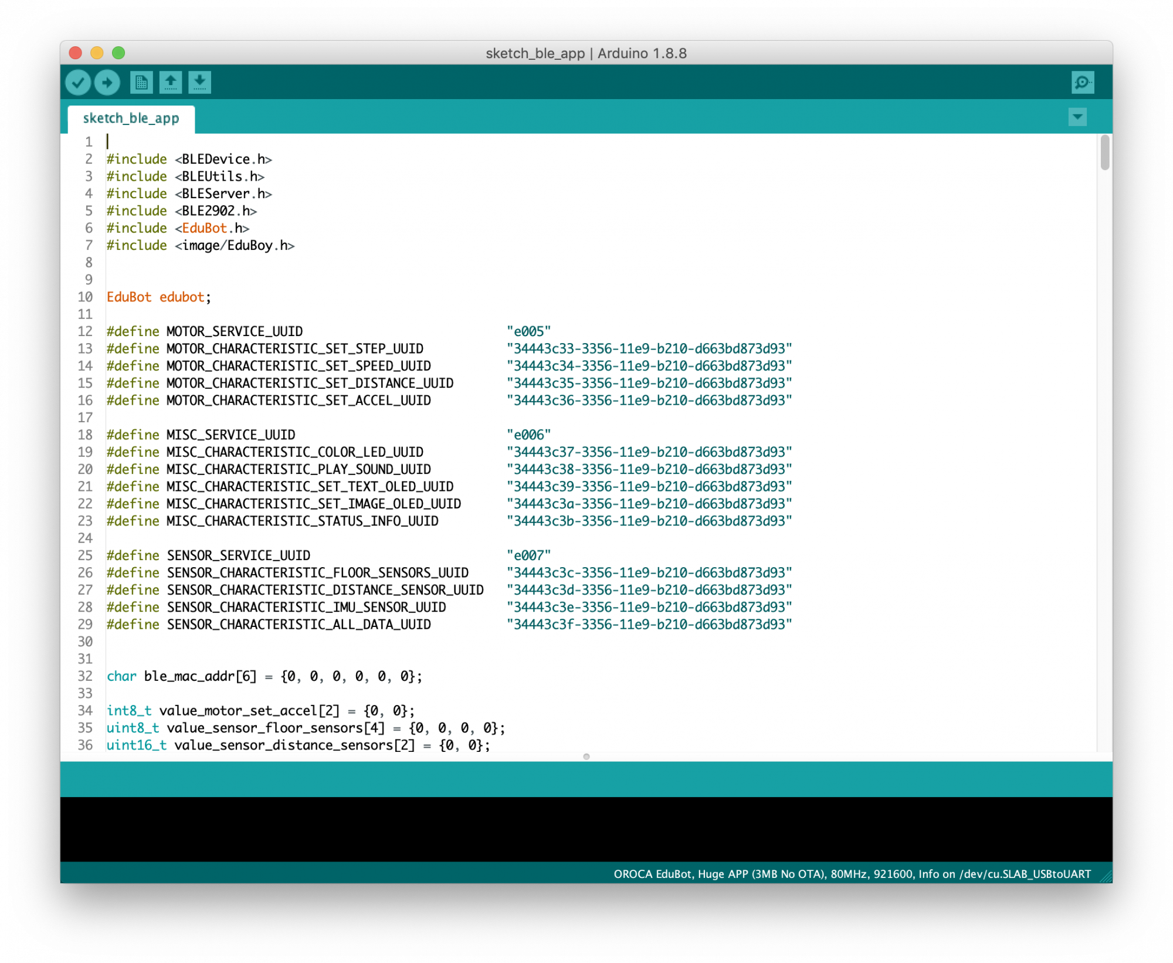Click the window resize grip corner
The image size is (1173, 963).
click(1106, 877)
